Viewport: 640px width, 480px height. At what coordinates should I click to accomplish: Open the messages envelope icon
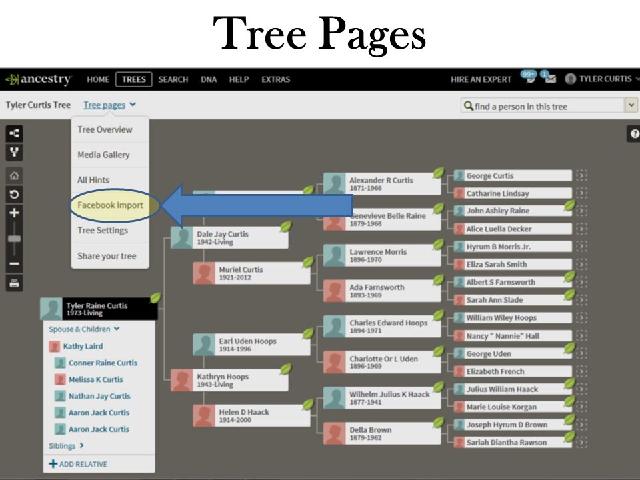pos(549,77)
